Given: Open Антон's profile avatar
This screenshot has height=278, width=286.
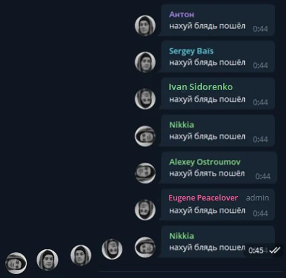Looking at the screenshot, I should point(145,25).
